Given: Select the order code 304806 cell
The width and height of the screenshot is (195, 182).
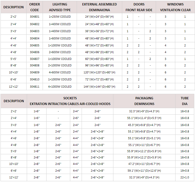Looking at the screenshot, I should (x=34, y=52).
